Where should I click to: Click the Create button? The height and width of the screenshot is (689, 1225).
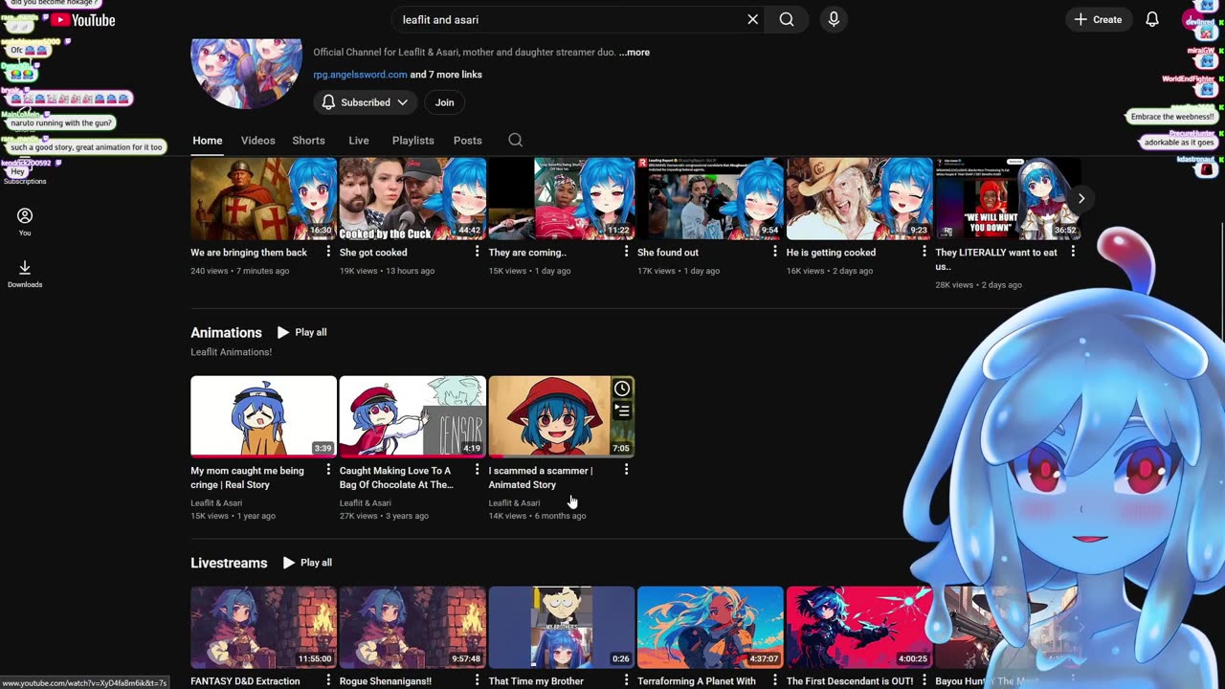(x=1098, y=19)
